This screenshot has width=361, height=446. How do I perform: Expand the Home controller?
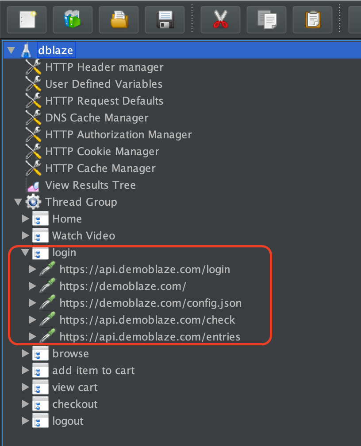click(x=26, y=219)
